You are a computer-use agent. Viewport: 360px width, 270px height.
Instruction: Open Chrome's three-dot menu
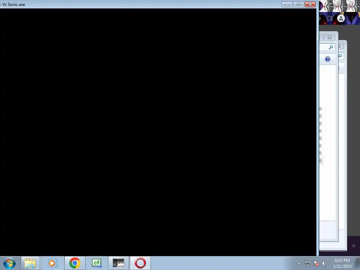pyautogui.click(x=352, y=18)
